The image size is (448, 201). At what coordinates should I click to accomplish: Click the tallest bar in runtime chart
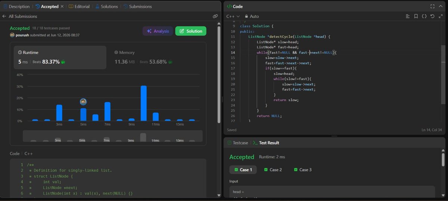144,103
